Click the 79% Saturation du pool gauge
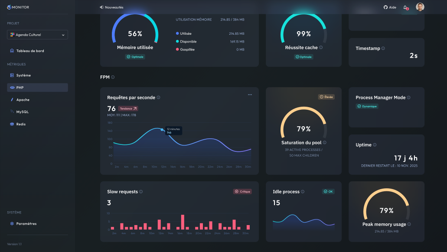Image resolution: width=447 pixels, height=252 pixels. point(304,123)
